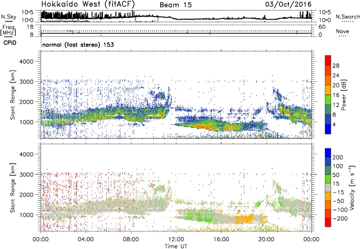Click the gray segment of Velocity color bar
Image resolution: width=360 pixels, height=249 pixels.
[328, 187]
